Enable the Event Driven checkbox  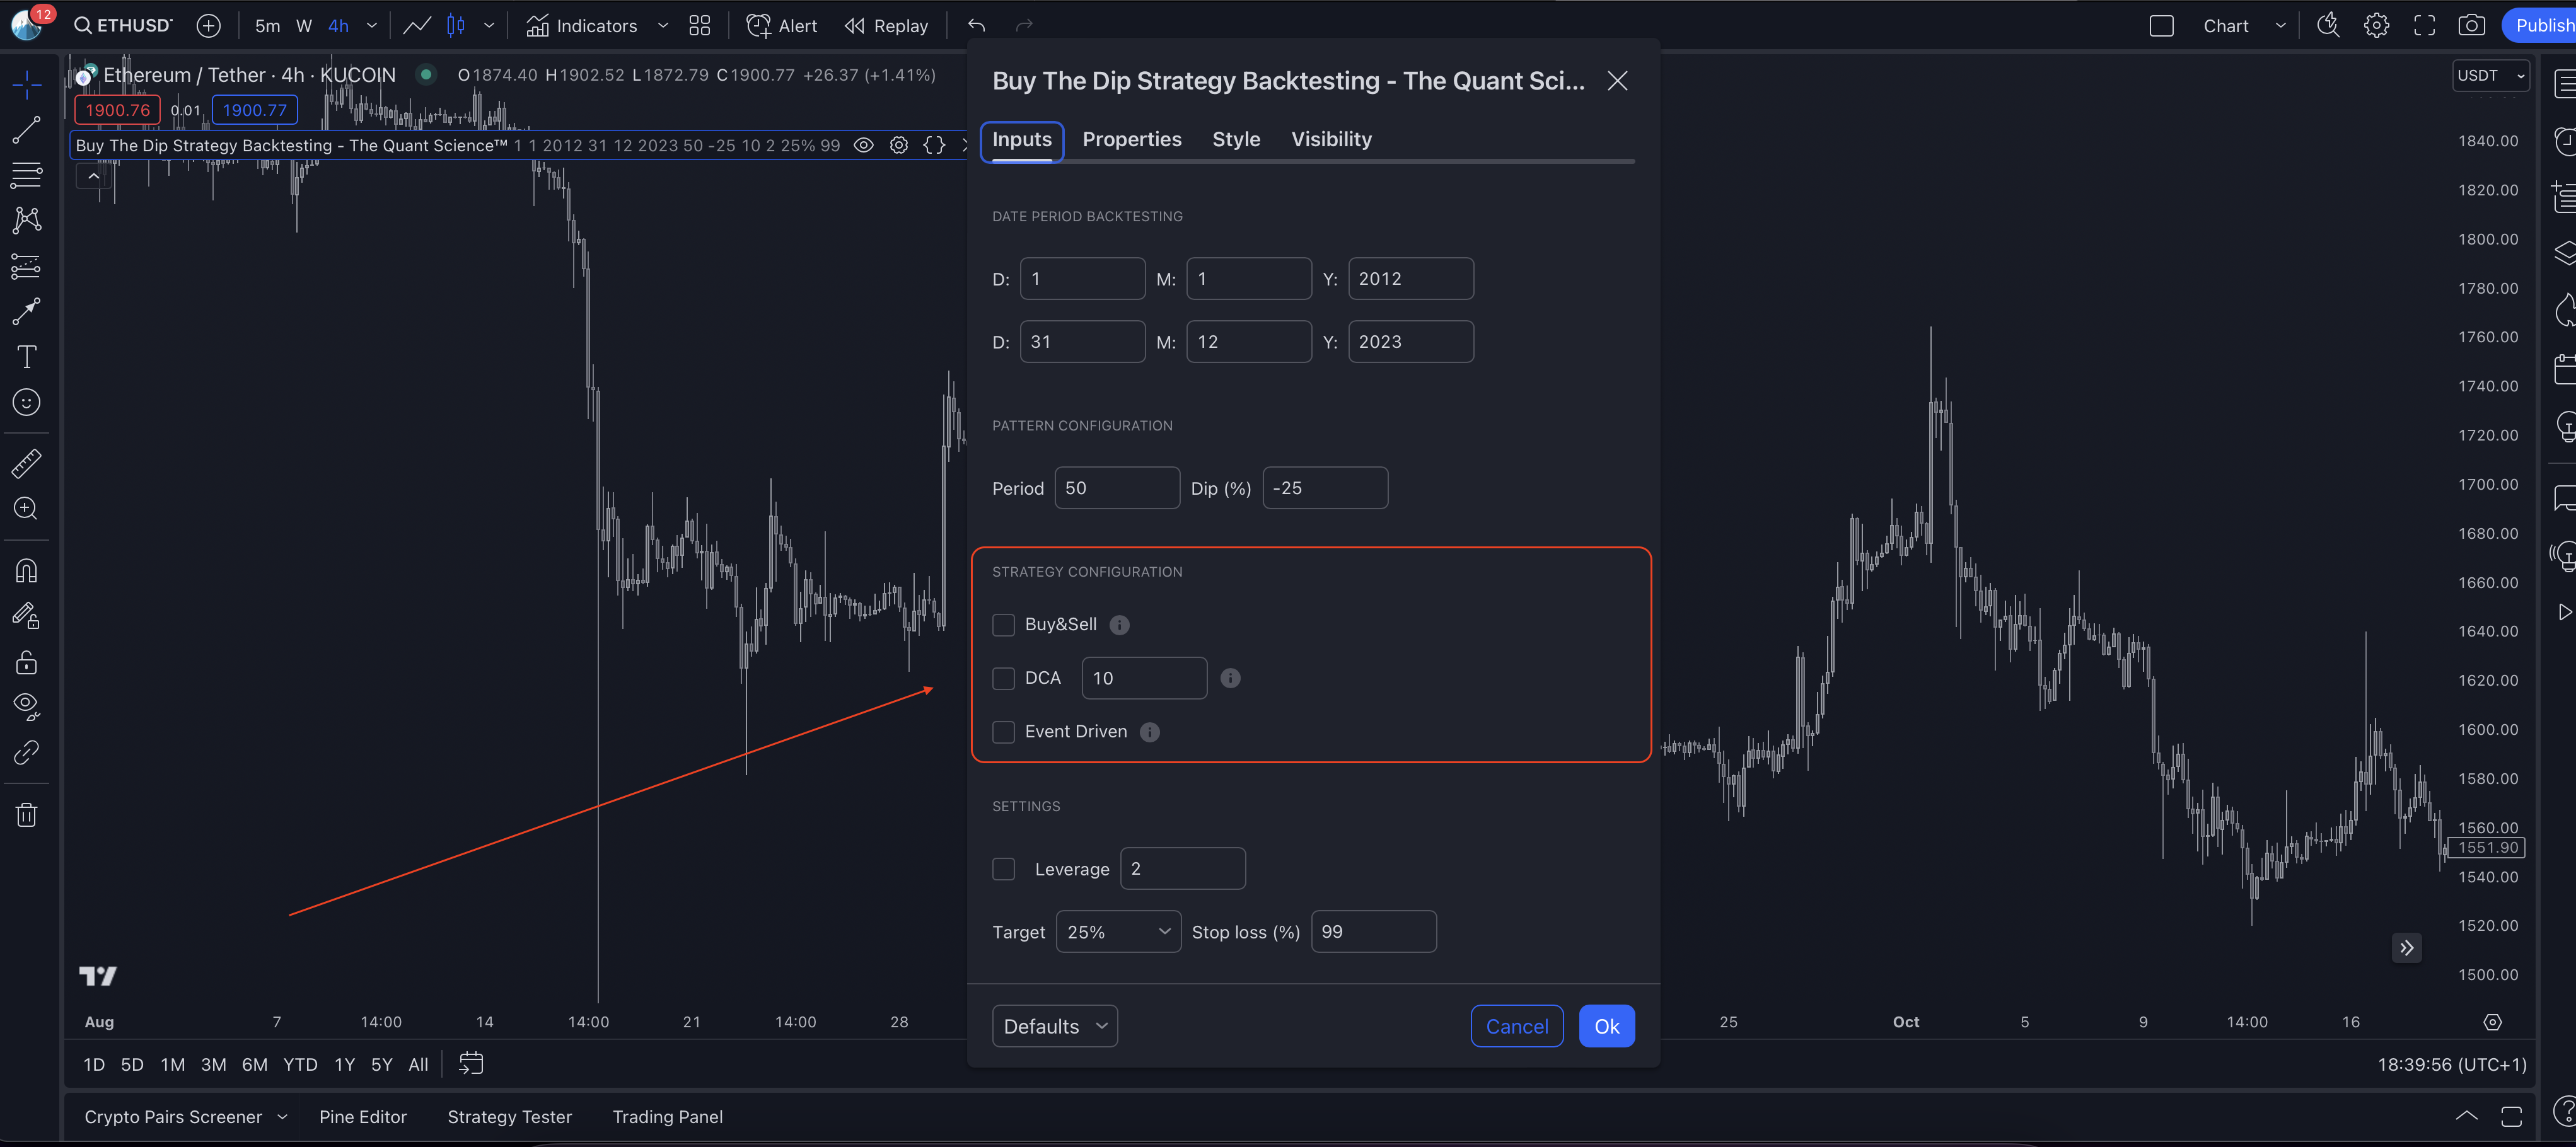click(x=1003, y=732)
